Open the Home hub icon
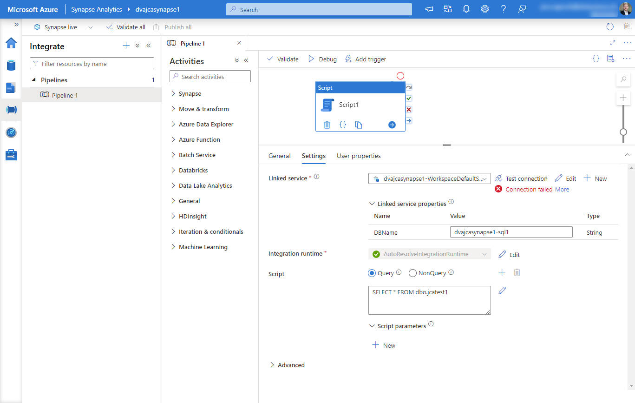The width and height of the screenshot is (635, 403). point(11,43)
